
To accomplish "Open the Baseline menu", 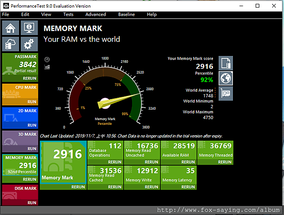I will 126,15.
